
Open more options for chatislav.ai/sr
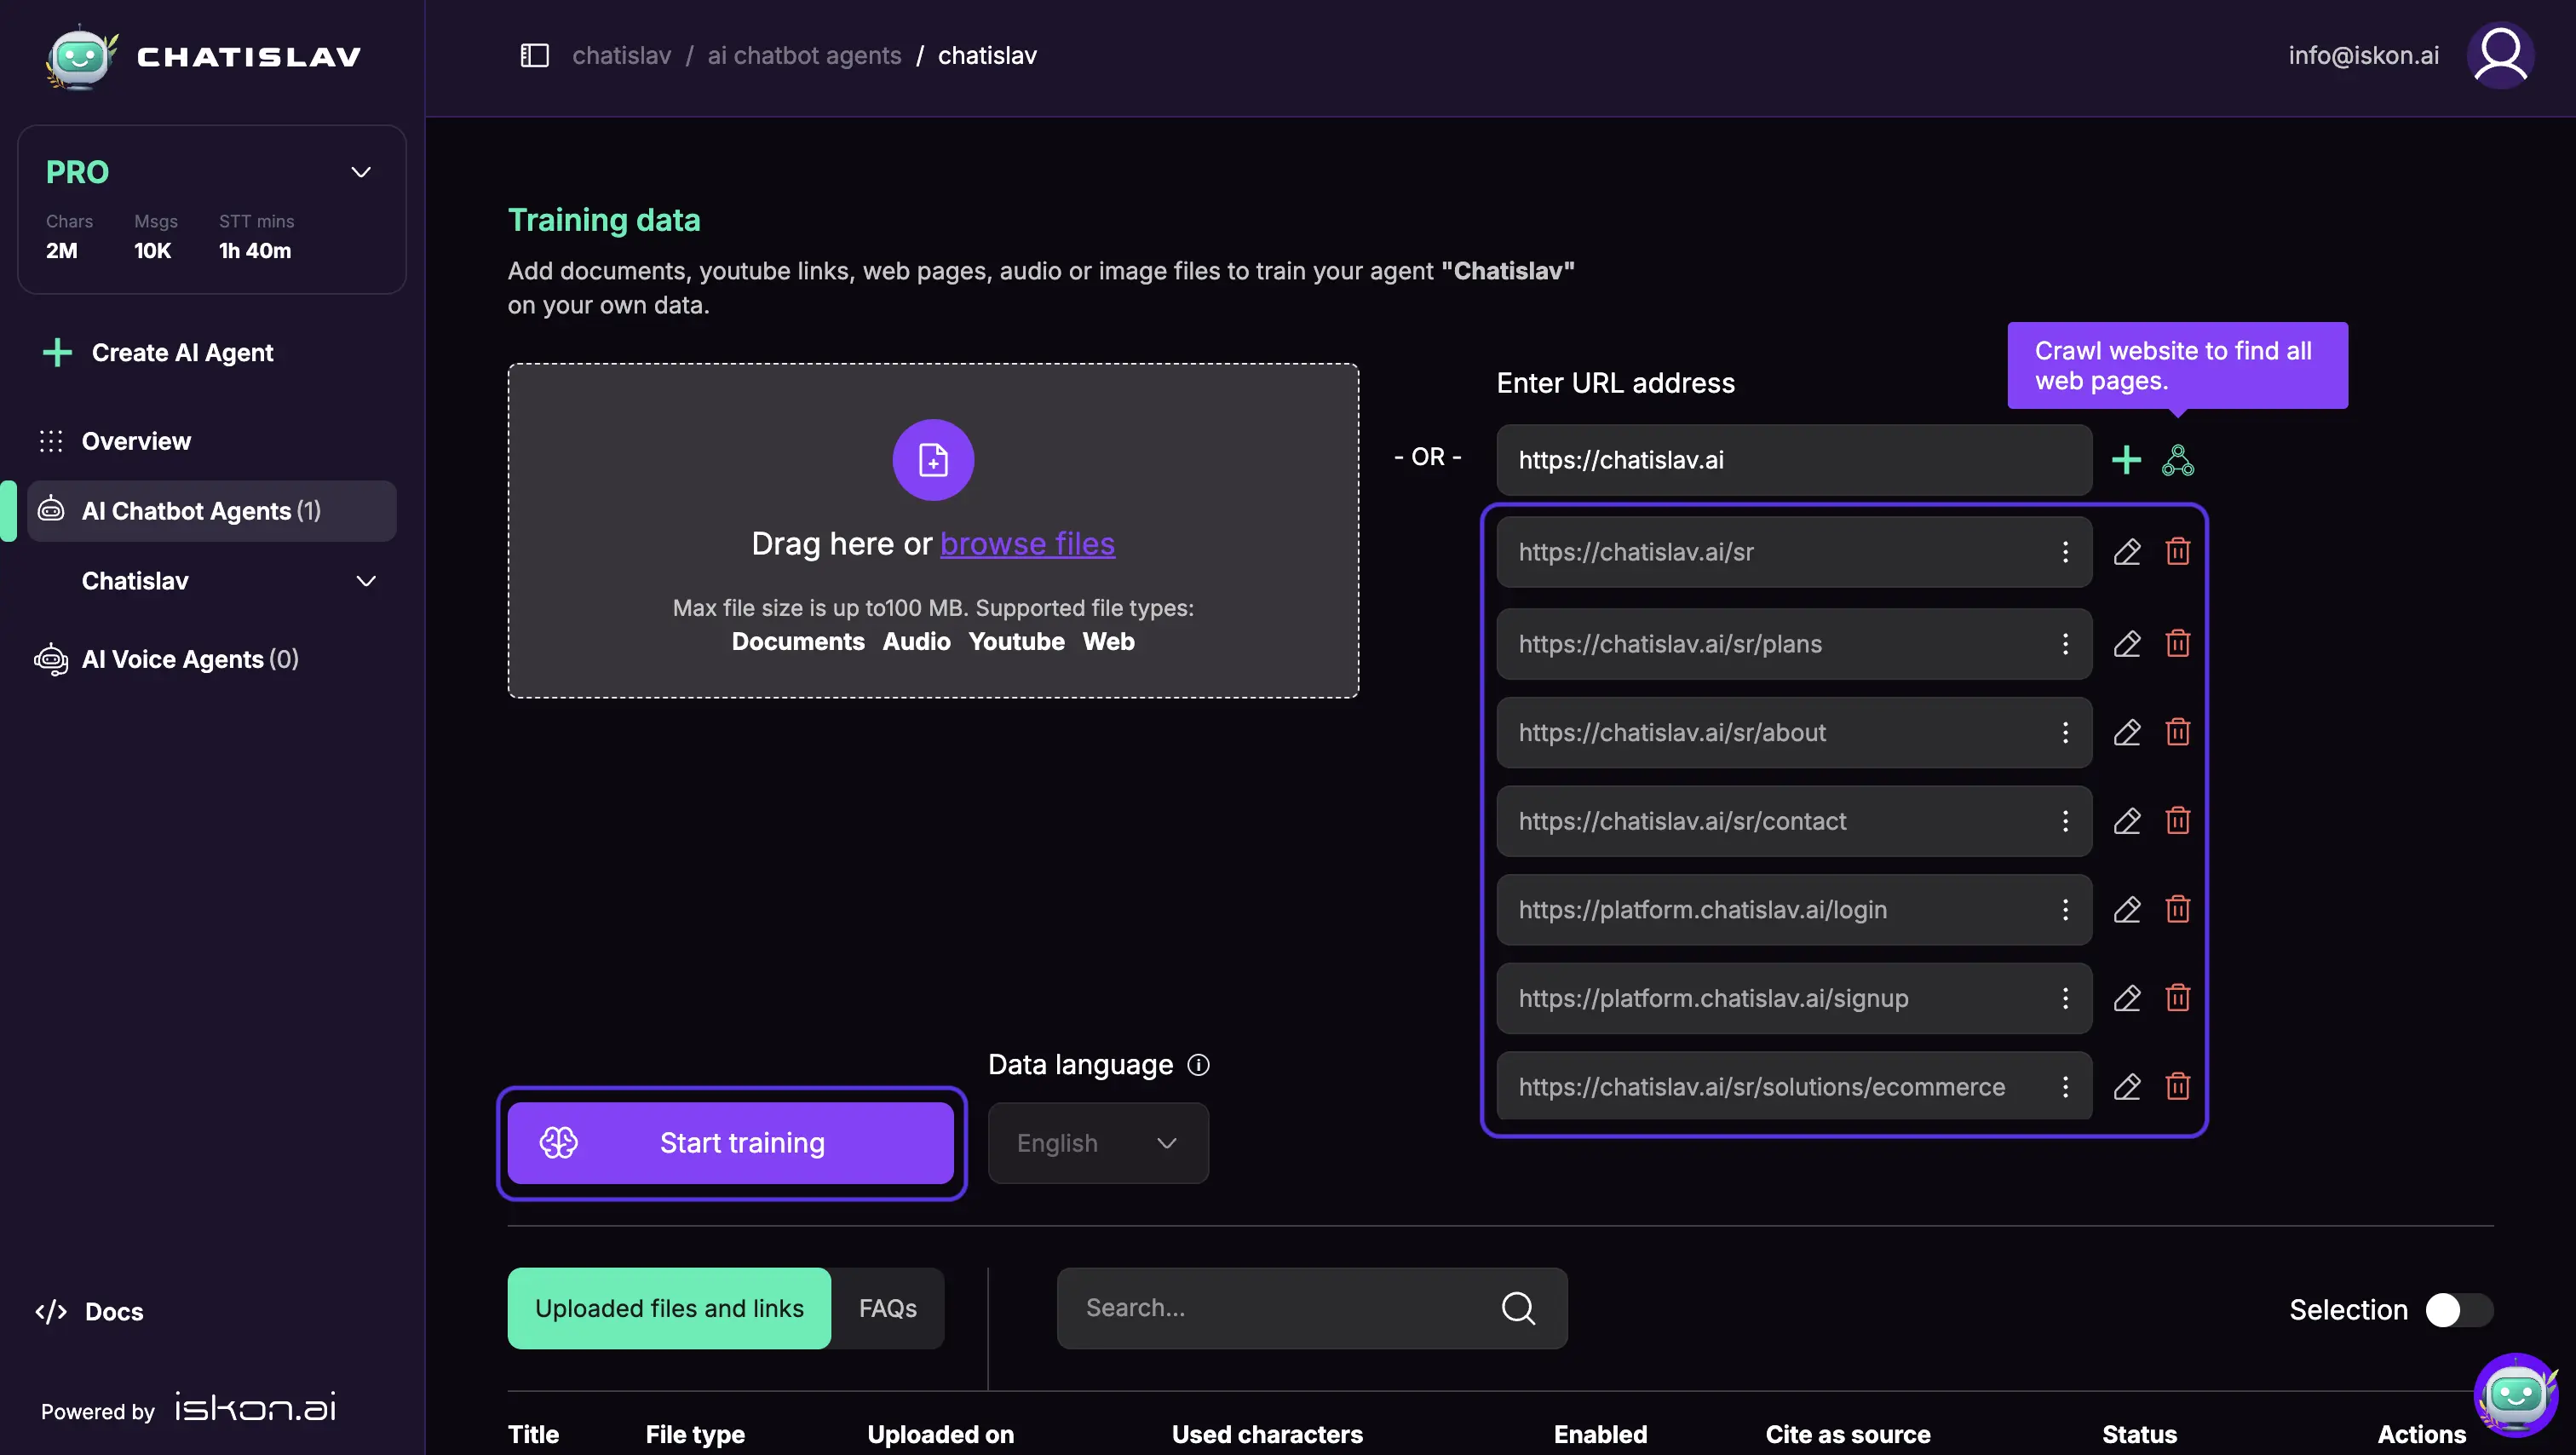click(x=2065, y=552)
